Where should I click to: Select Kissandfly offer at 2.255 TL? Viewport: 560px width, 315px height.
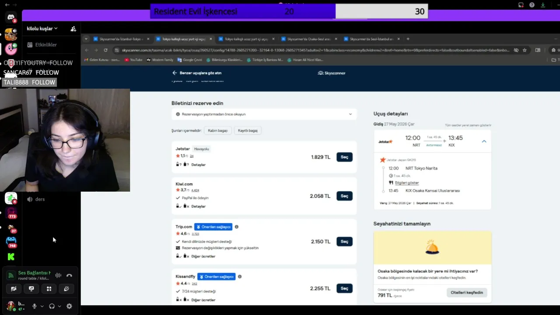(344, 288)
